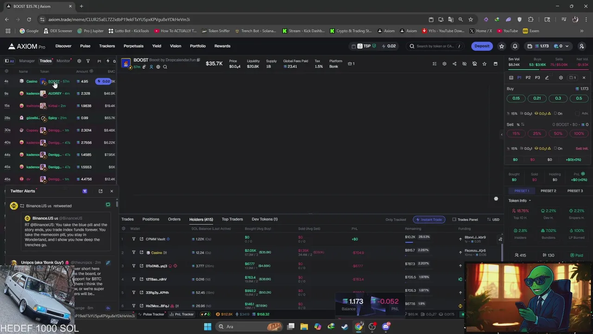Share the BOOST token page

pyautogui.click(x=454, y=64)
